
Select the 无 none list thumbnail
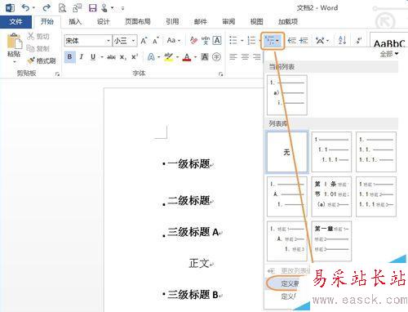click(287, 152)
